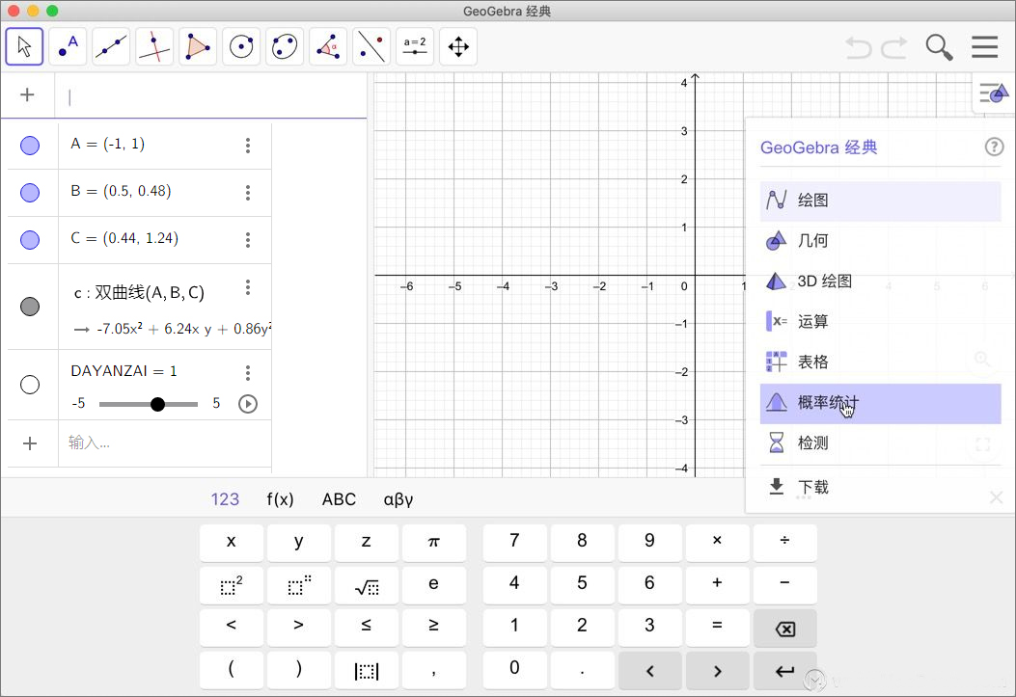Open the options menu for point B
Screen dimensions: 1016x697
pos(248,192)
